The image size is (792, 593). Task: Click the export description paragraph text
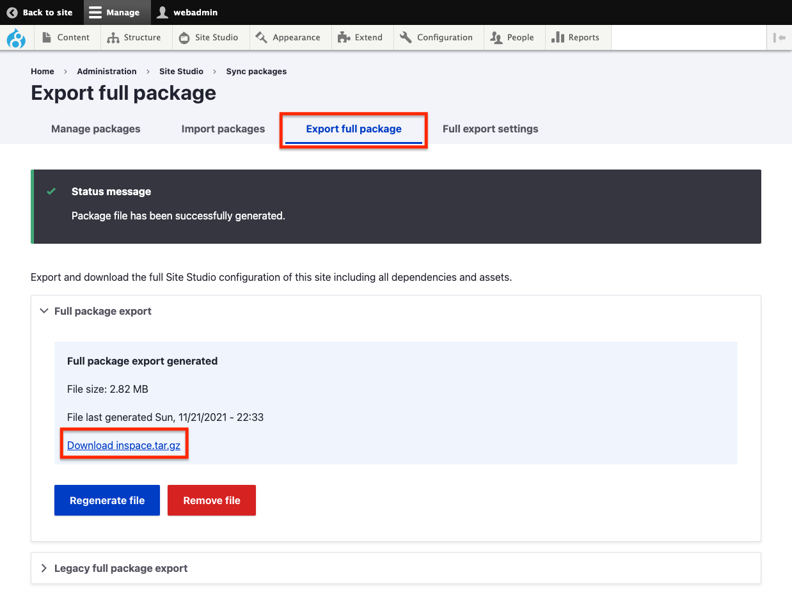click(271, 278)
